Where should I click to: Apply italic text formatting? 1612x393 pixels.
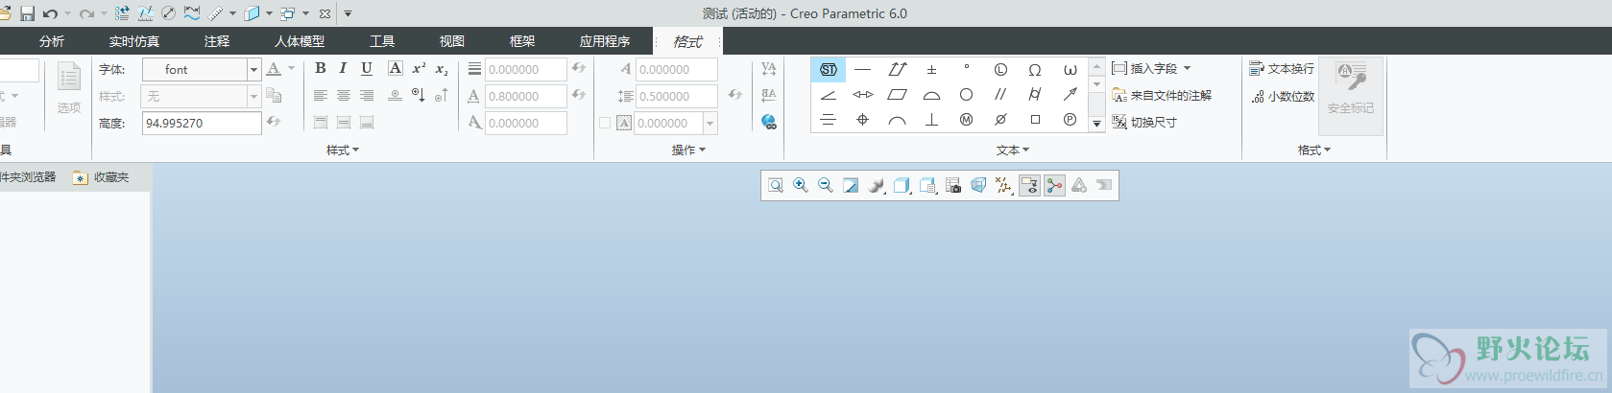point(343,68)
